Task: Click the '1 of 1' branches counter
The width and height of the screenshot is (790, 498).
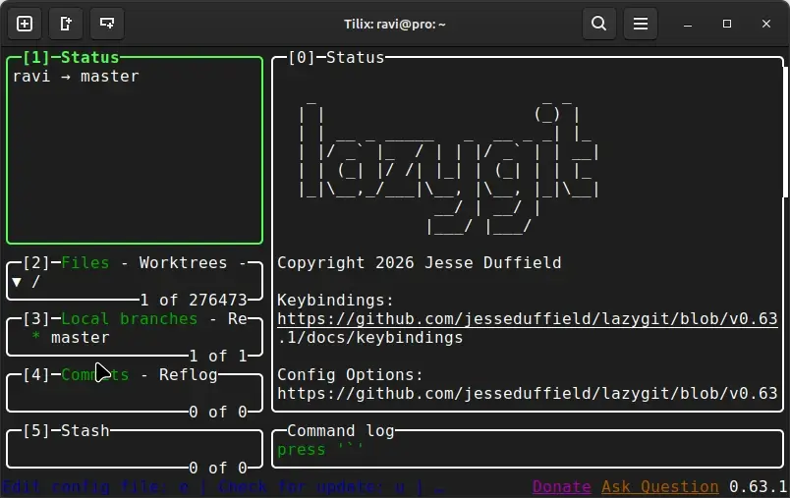Action: [x=218, y=356]
